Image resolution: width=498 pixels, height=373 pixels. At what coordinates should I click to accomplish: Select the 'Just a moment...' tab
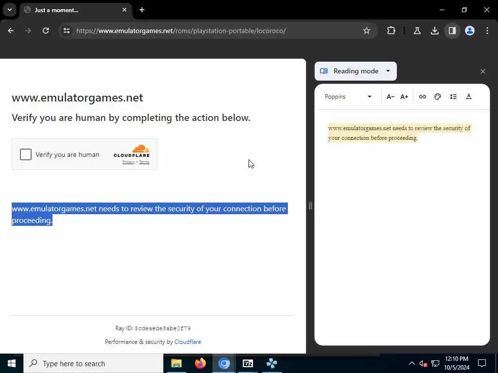(x=75, y=10)
